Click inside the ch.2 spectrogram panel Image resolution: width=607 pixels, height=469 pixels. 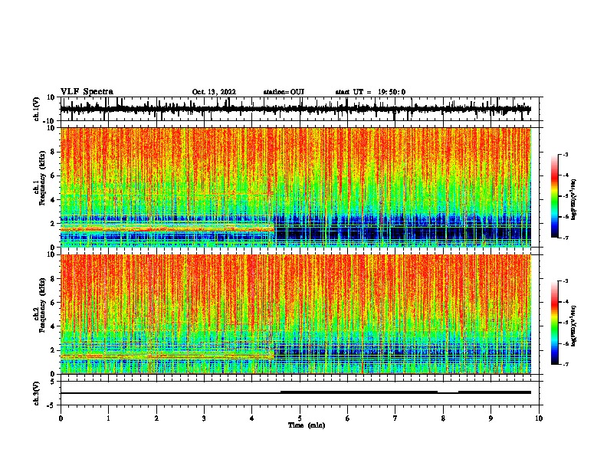(x=300, y=314)
